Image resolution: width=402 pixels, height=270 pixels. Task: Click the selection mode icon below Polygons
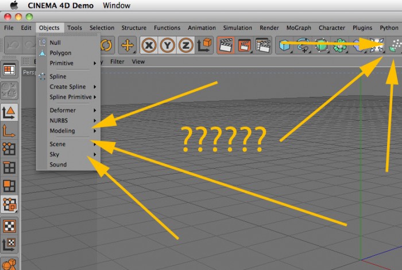coord(9,204)
